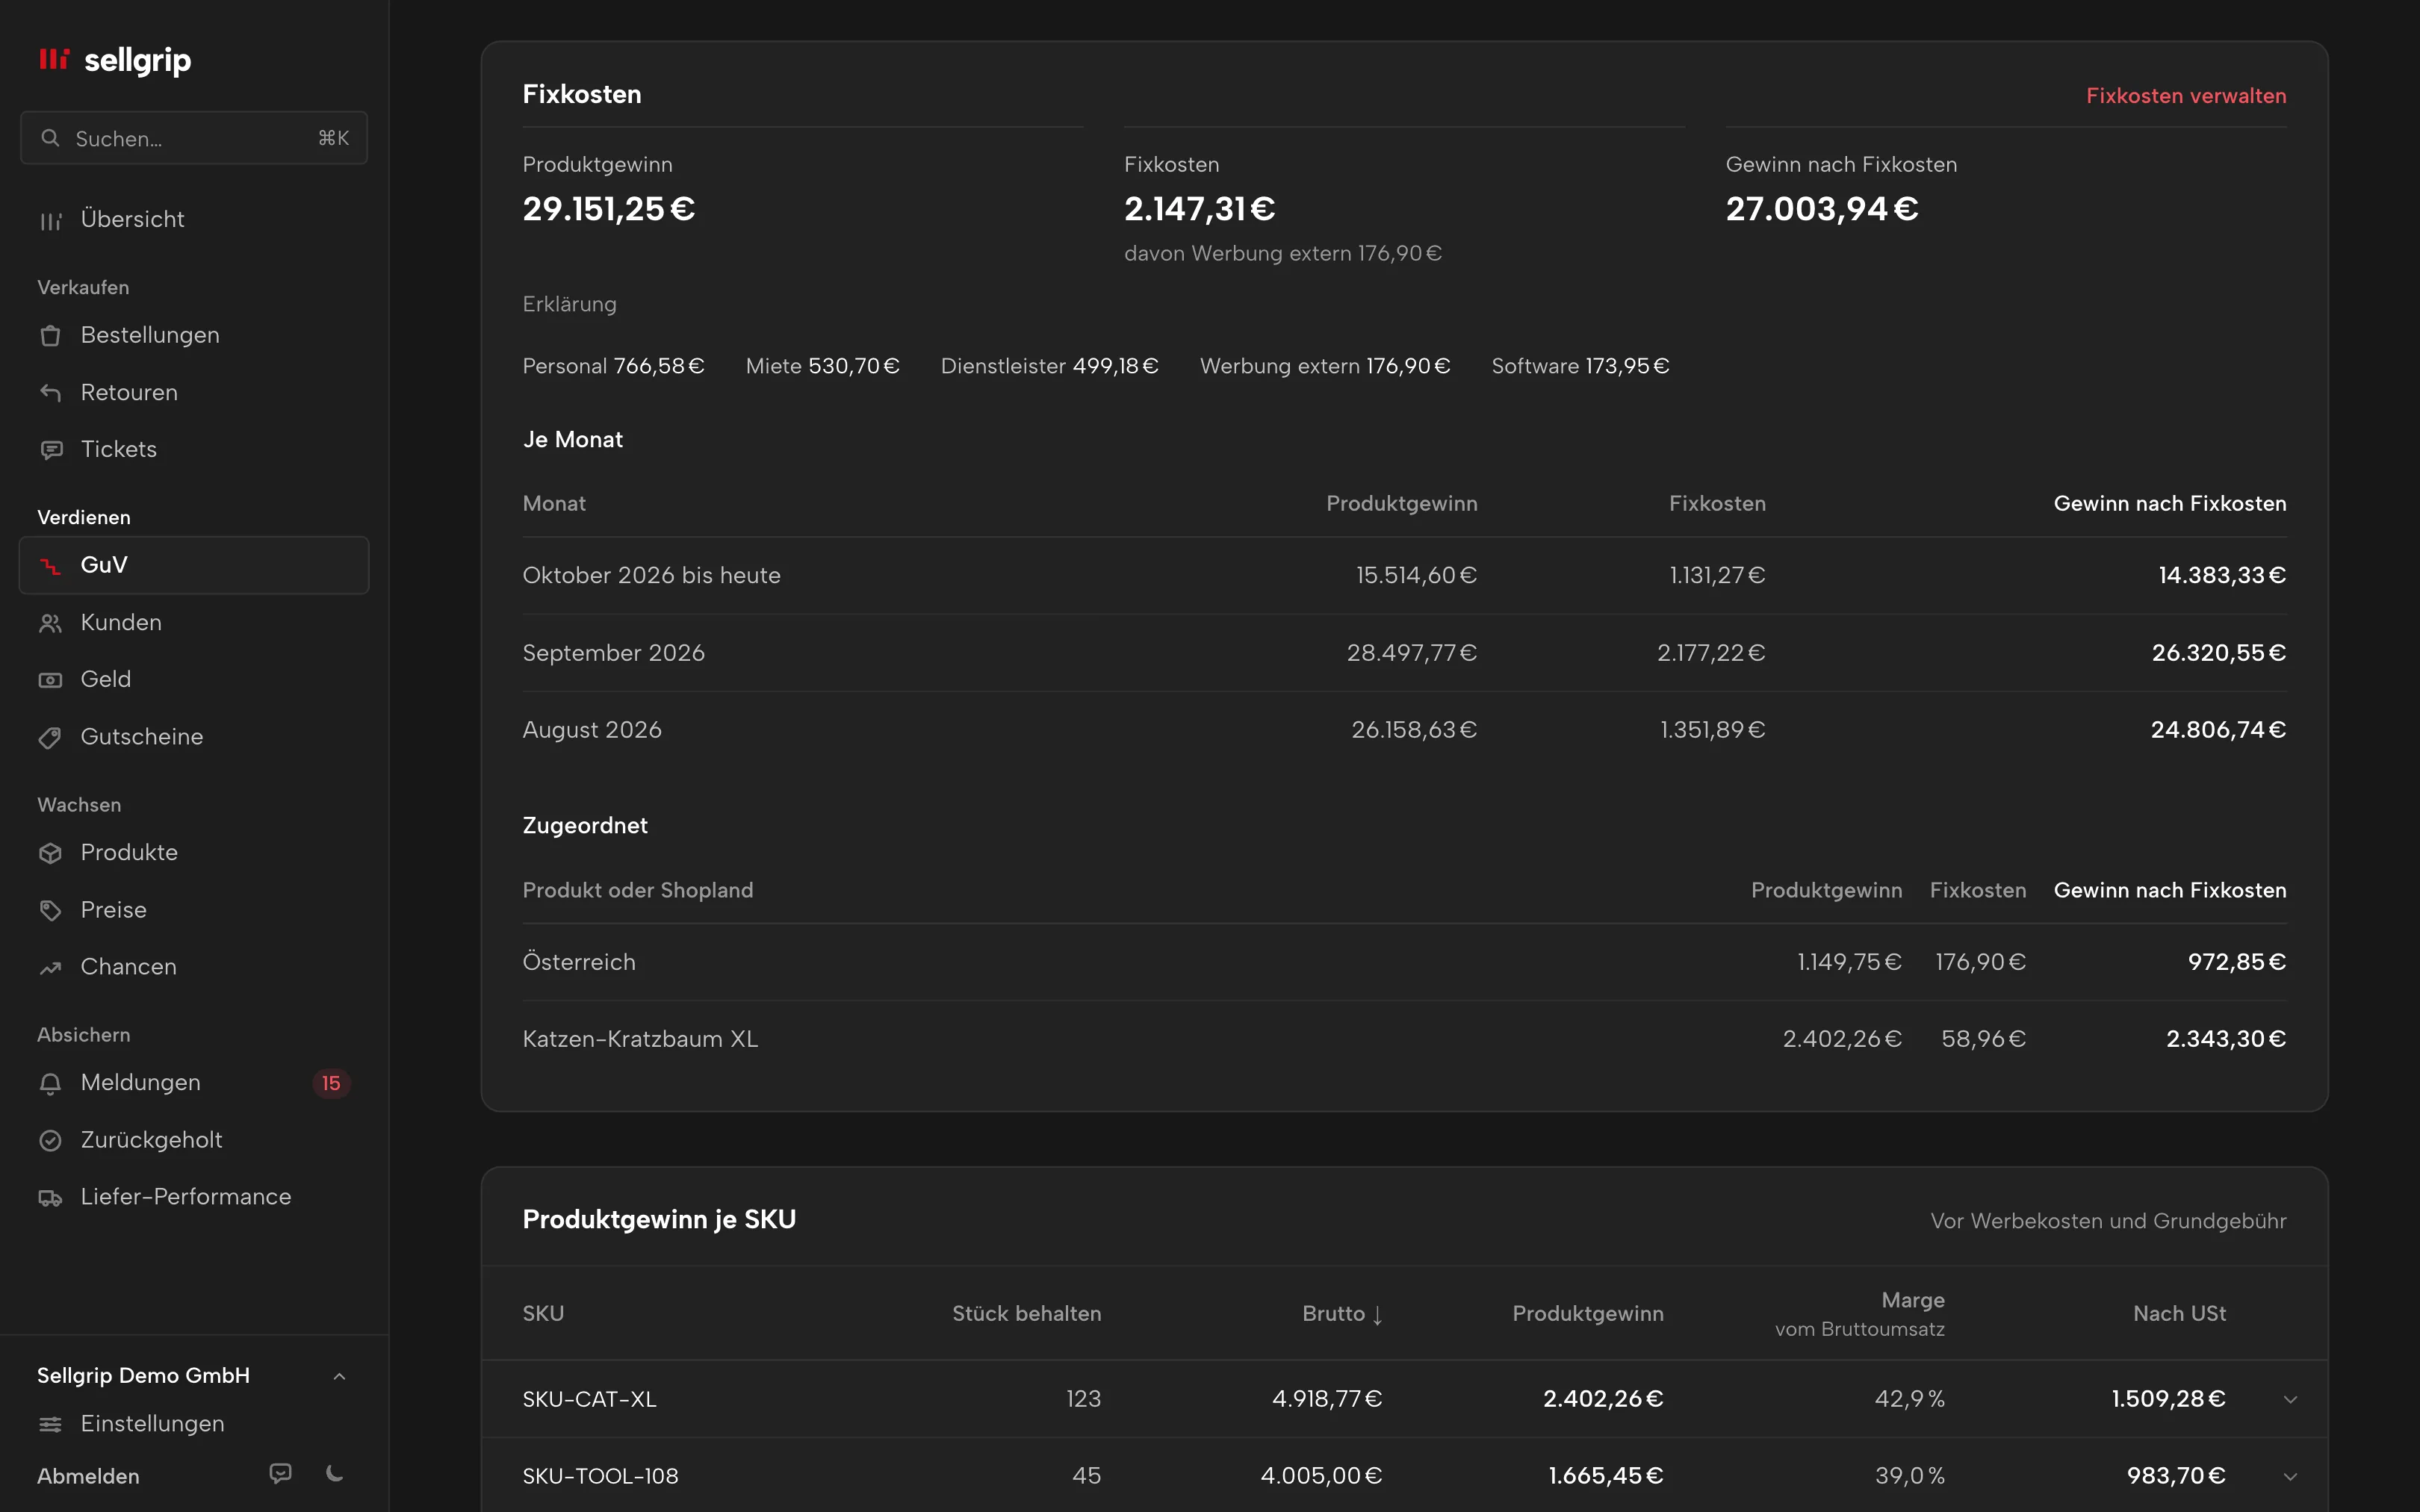
Task: Open Einstellungen
Action: coord(152,1423)
